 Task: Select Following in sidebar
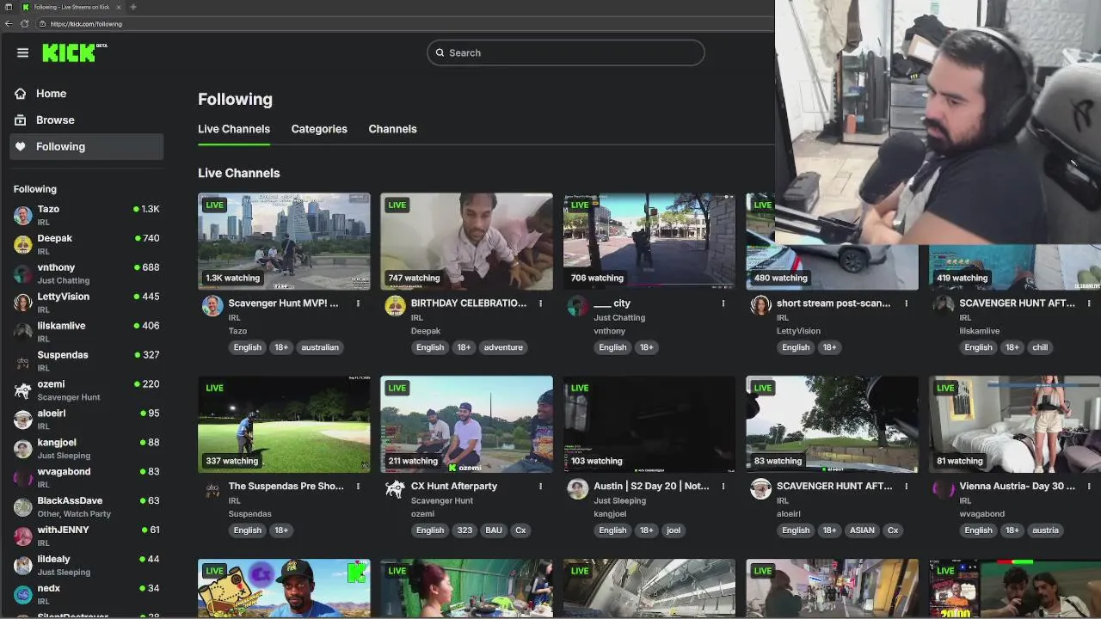tap(86, 147)
